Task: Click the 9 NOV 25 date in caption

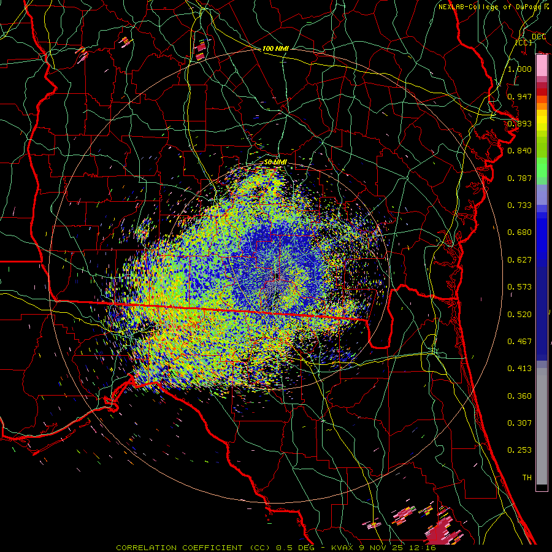Action: pos(381,548)
